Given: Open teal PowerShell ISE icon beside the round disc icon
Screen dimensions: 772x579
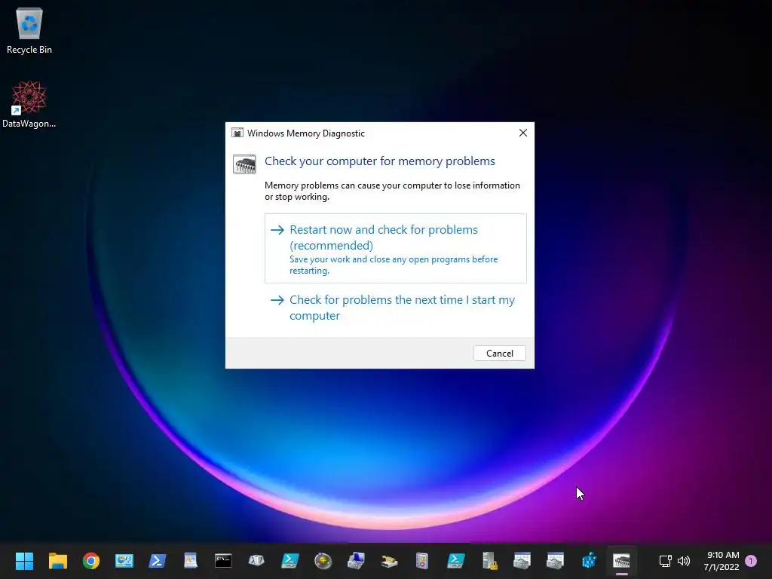Looking at the screenshot, I should coord(290,561).
